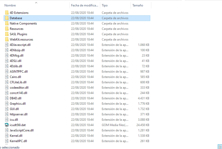Select the Graphics.dll file name

tap(18, 104)
